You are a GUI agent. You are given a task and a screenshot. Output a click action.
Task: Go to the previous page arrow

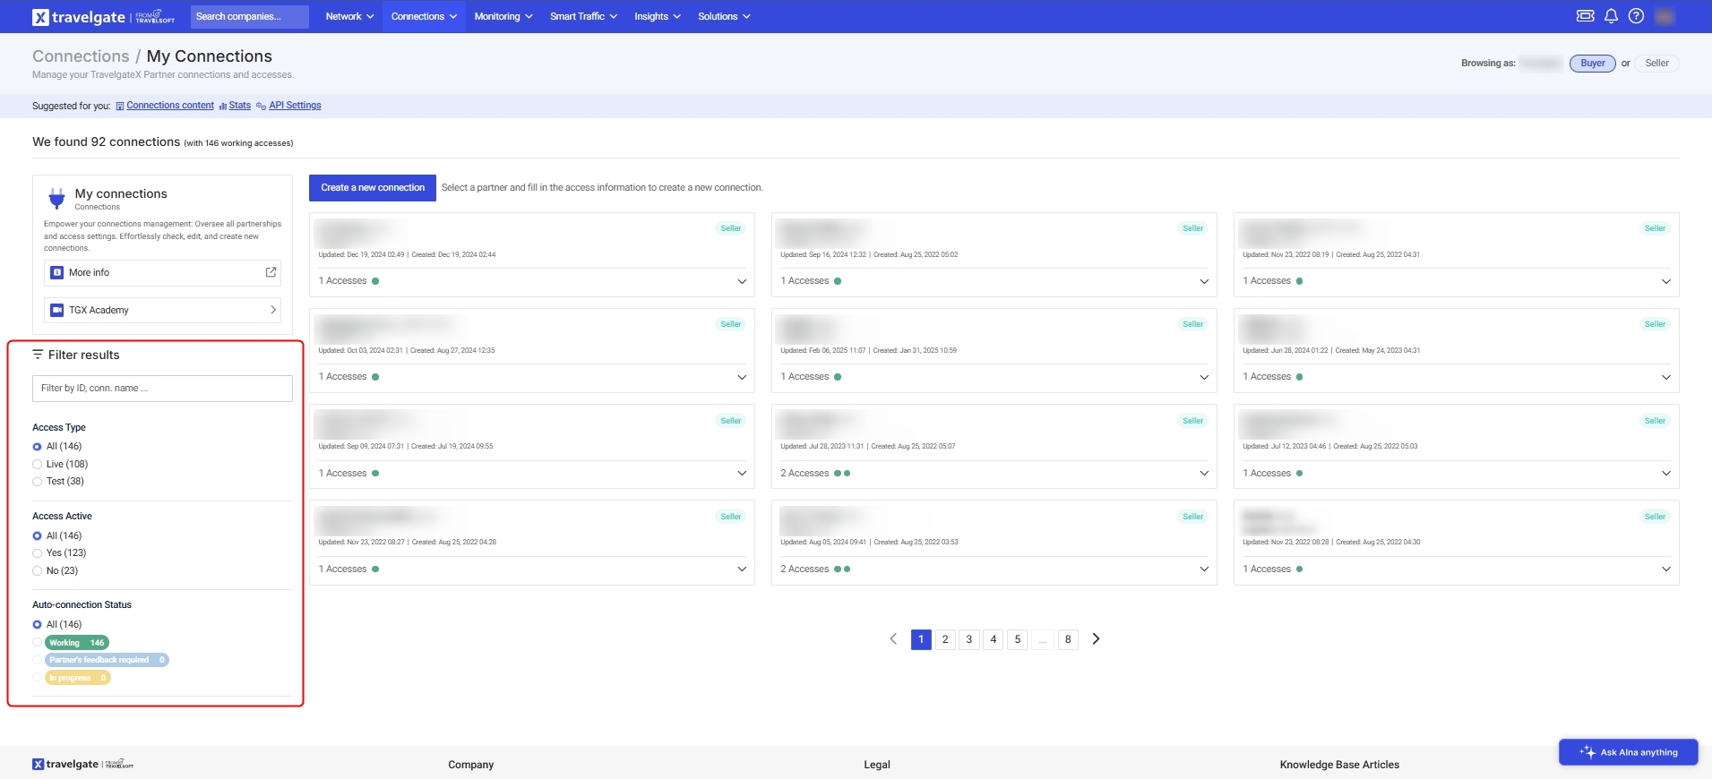point(893,639)
